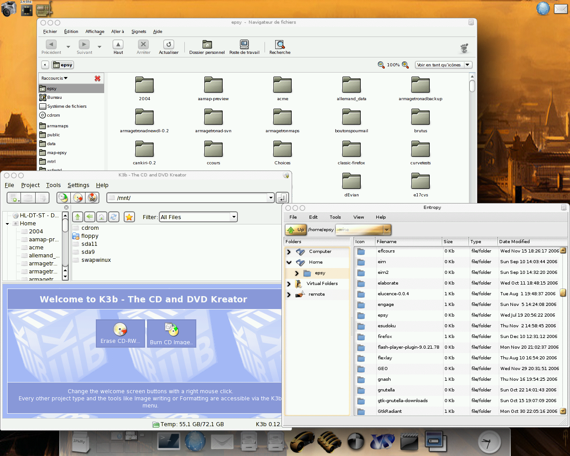Screen dimensions: 570x456
Task: Open the globe icon in top panel
Action: click(x=543, y=8)
